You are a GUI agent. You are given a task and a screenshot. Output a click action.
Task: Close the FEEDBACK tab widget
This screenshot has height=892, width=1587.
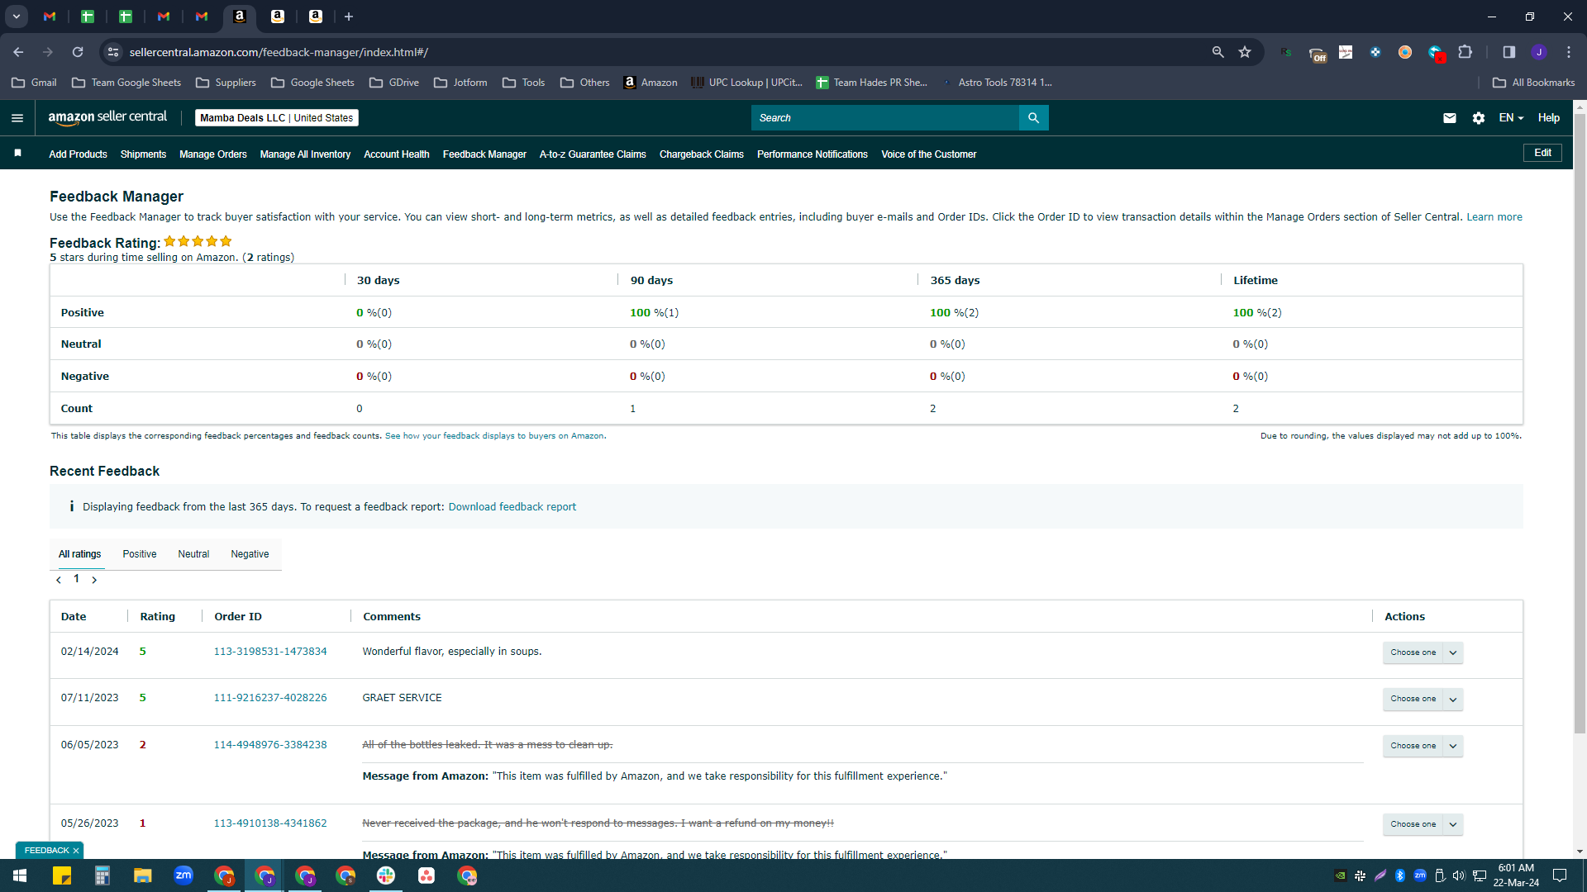point(76,851)
